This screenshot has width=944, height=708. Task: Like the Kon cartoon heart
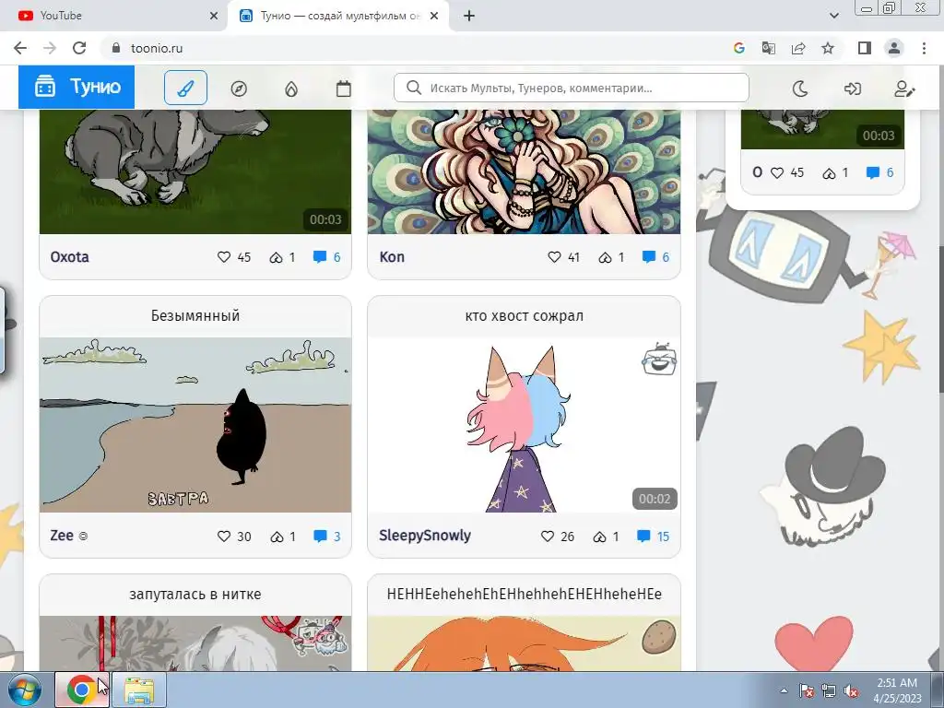coord(554,257)
